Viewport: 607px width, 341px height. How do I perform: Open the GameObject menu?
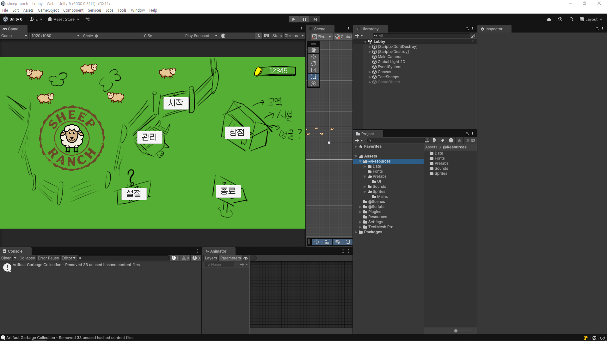coord(48,10)
